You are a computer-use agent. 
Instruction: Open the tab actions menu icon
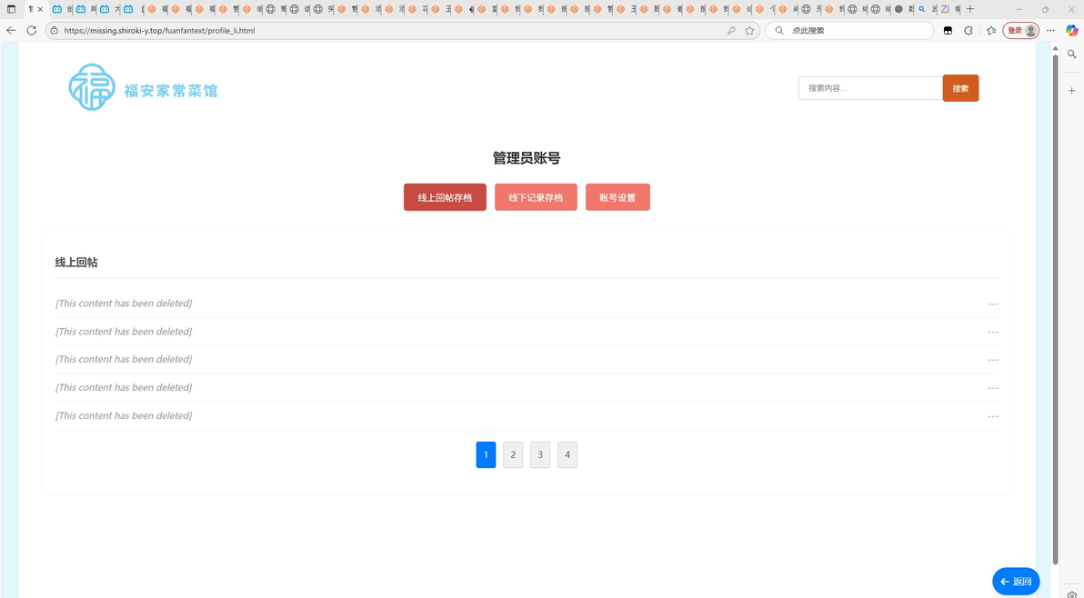[11, 9]
